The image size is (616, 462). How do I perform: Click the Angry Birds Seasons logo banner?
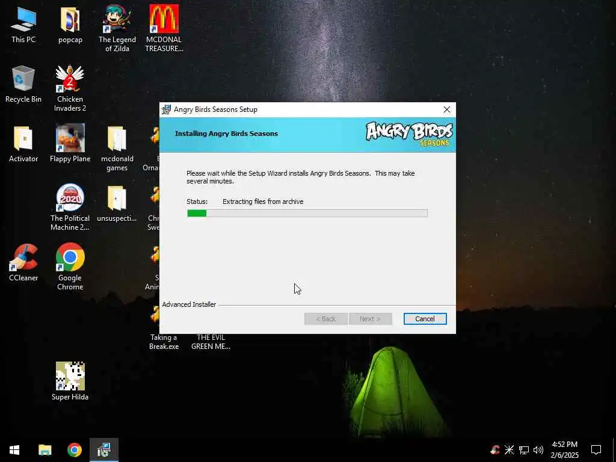409,134
